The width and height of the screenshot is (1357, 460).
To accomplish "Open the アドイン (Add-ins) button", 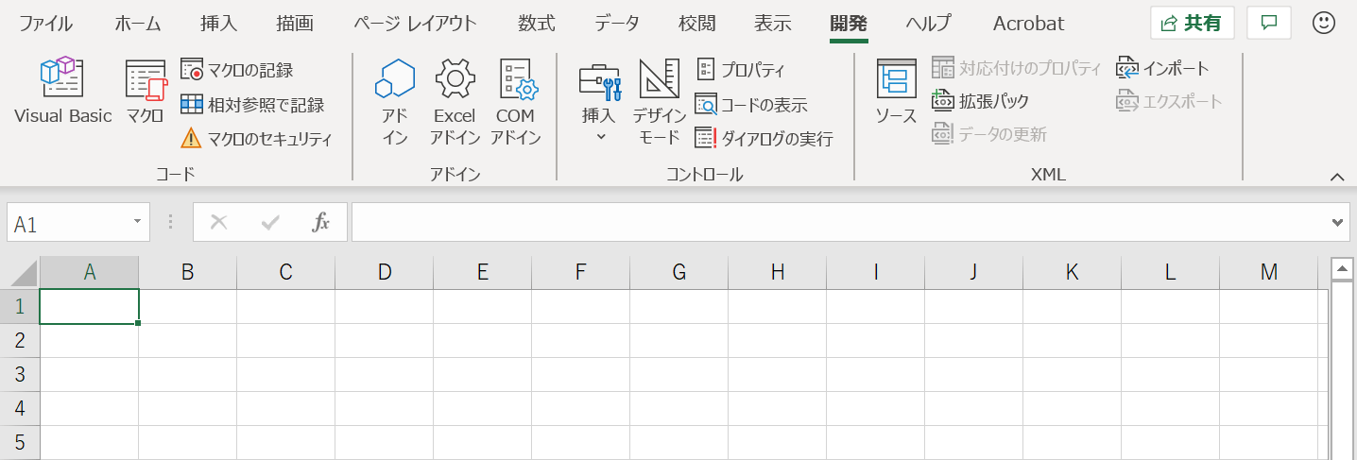I will point(395,102).
